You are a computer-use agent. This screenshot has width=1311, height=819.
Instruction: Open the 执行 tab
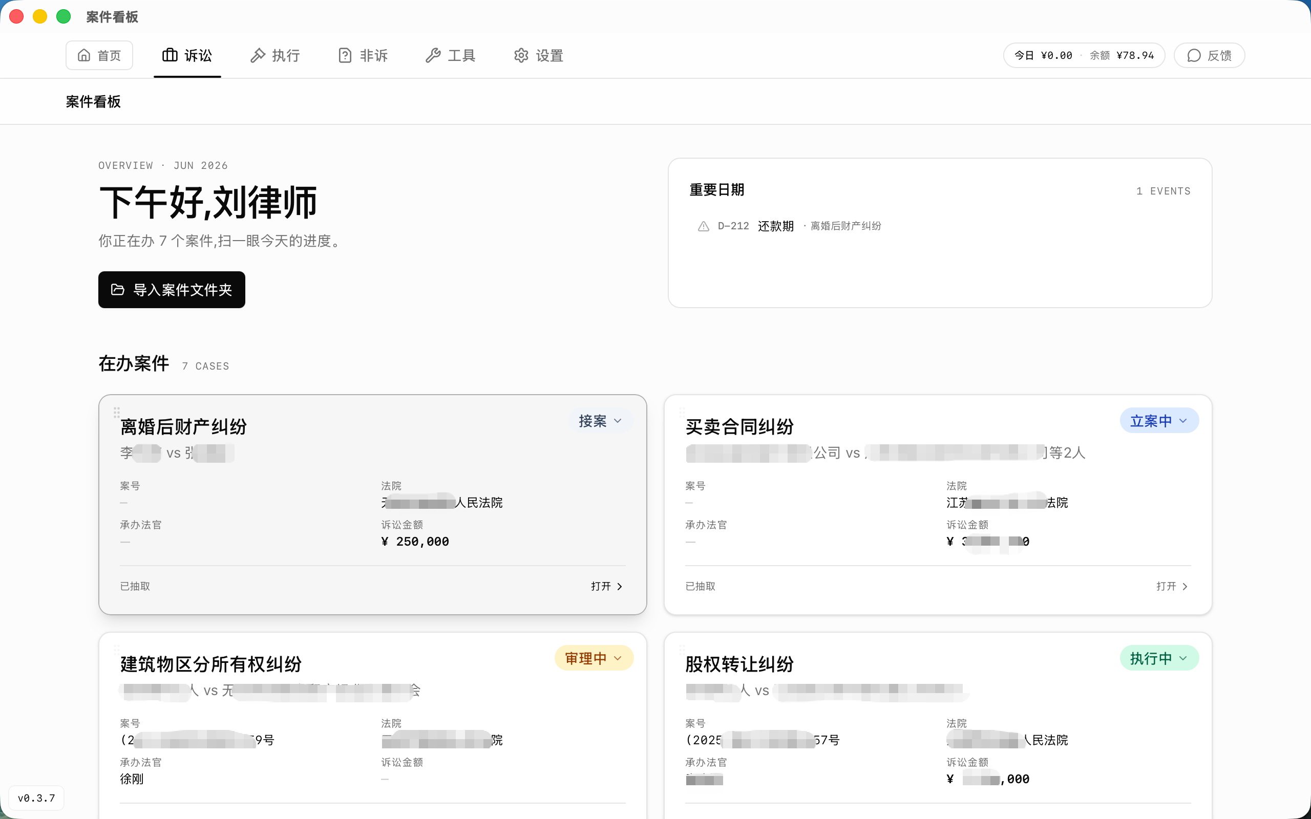(274, 55)
